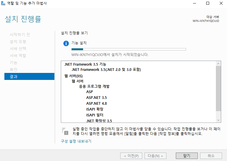Select the 결과 step in the sidebar
227x161 pixels.
[29, 76]
